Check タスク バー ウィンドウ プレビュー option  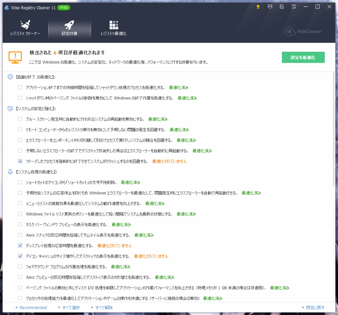[x=20, y=225]
